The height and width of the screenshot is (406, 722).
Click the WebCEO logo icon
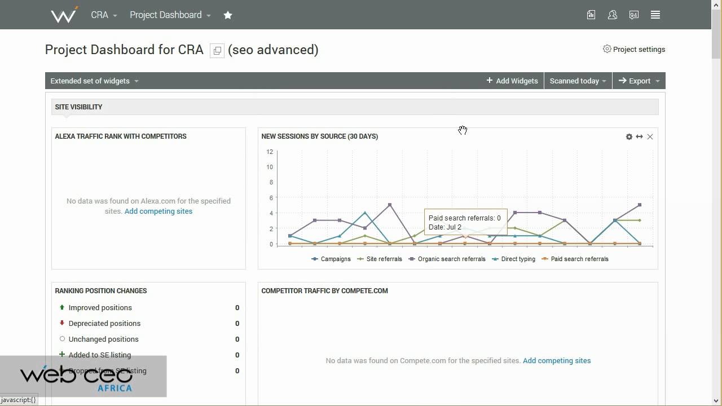click(x=64, y=15)
